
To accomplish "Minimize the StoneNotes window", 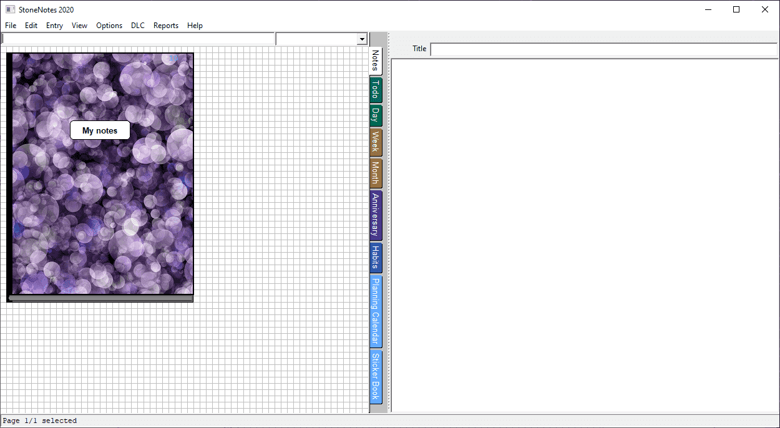I will click(708, 9).
